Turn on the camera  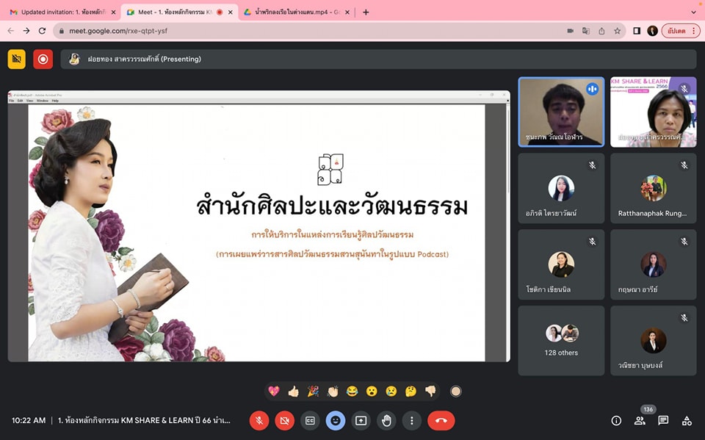coord(284,420)
